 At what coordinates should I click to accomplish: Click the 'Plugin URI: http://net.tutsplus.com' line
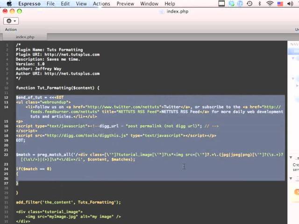pyautogui.click(x=57, y=55)
